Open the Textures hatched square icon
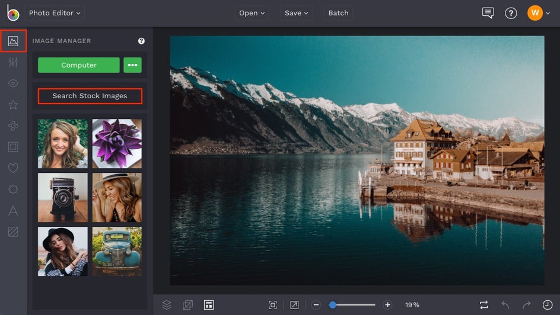Viewport: 560px width, 315px height. [x=13, y=232]
